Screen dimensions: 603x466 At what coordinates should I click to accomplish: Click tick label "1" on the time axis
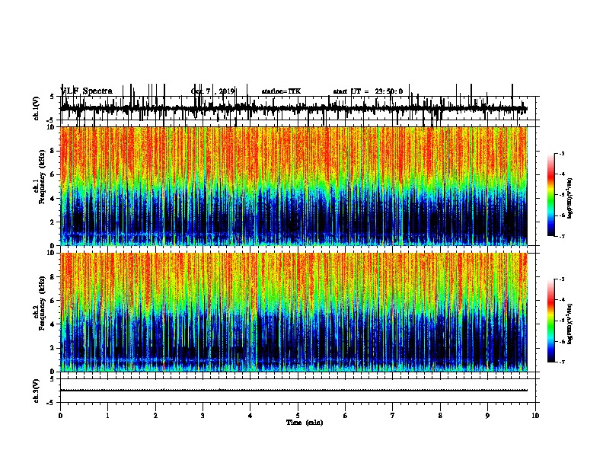point(107,416)
